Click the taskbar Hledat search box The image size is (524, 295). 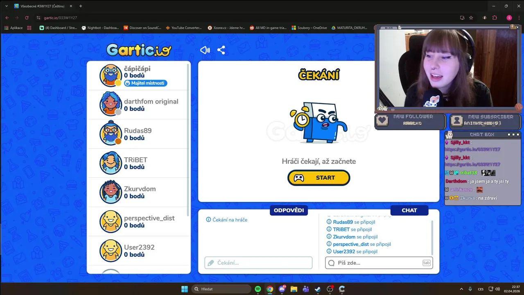pos(221,289)
